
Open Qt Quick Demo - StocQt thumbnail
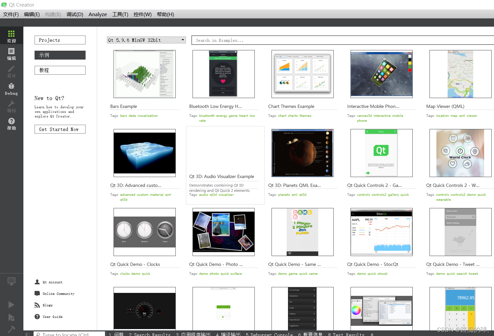click(381, 232)
